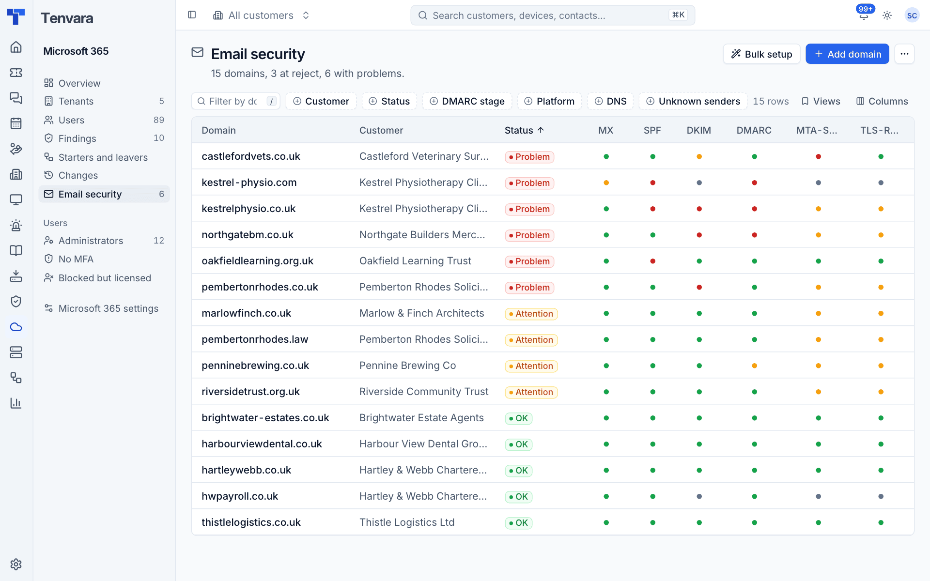Focus the Search customers, devices, contacts field

click(x=553, y=15)
